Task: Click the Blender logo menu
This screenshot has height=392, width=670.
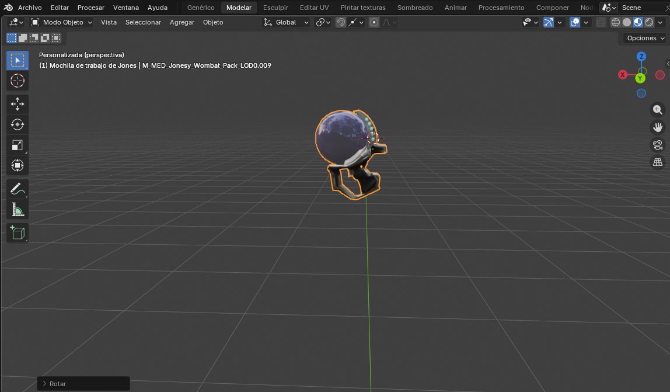Action: click(8, 7)
